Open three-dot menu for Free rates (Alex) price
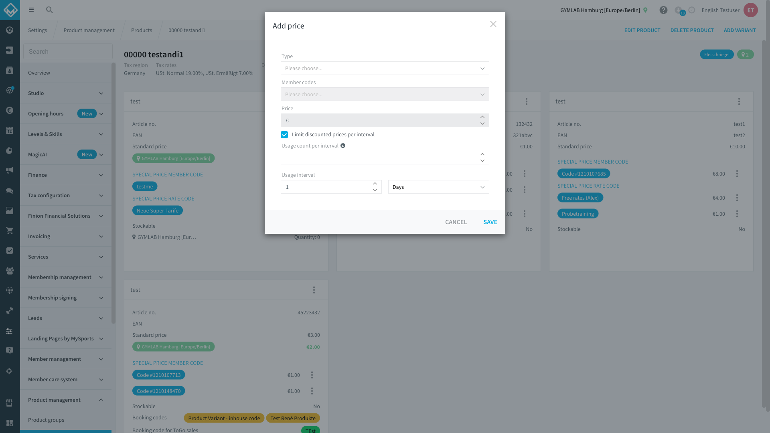This screenshot has height=433, width=770. 737,198
